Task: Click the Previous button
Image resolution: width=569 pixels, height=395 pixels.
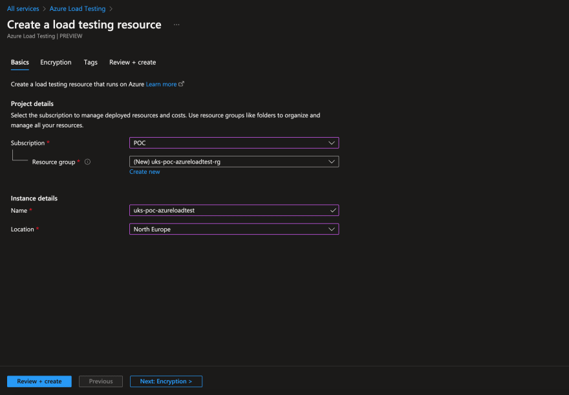Action: click(x=101, y=381)
